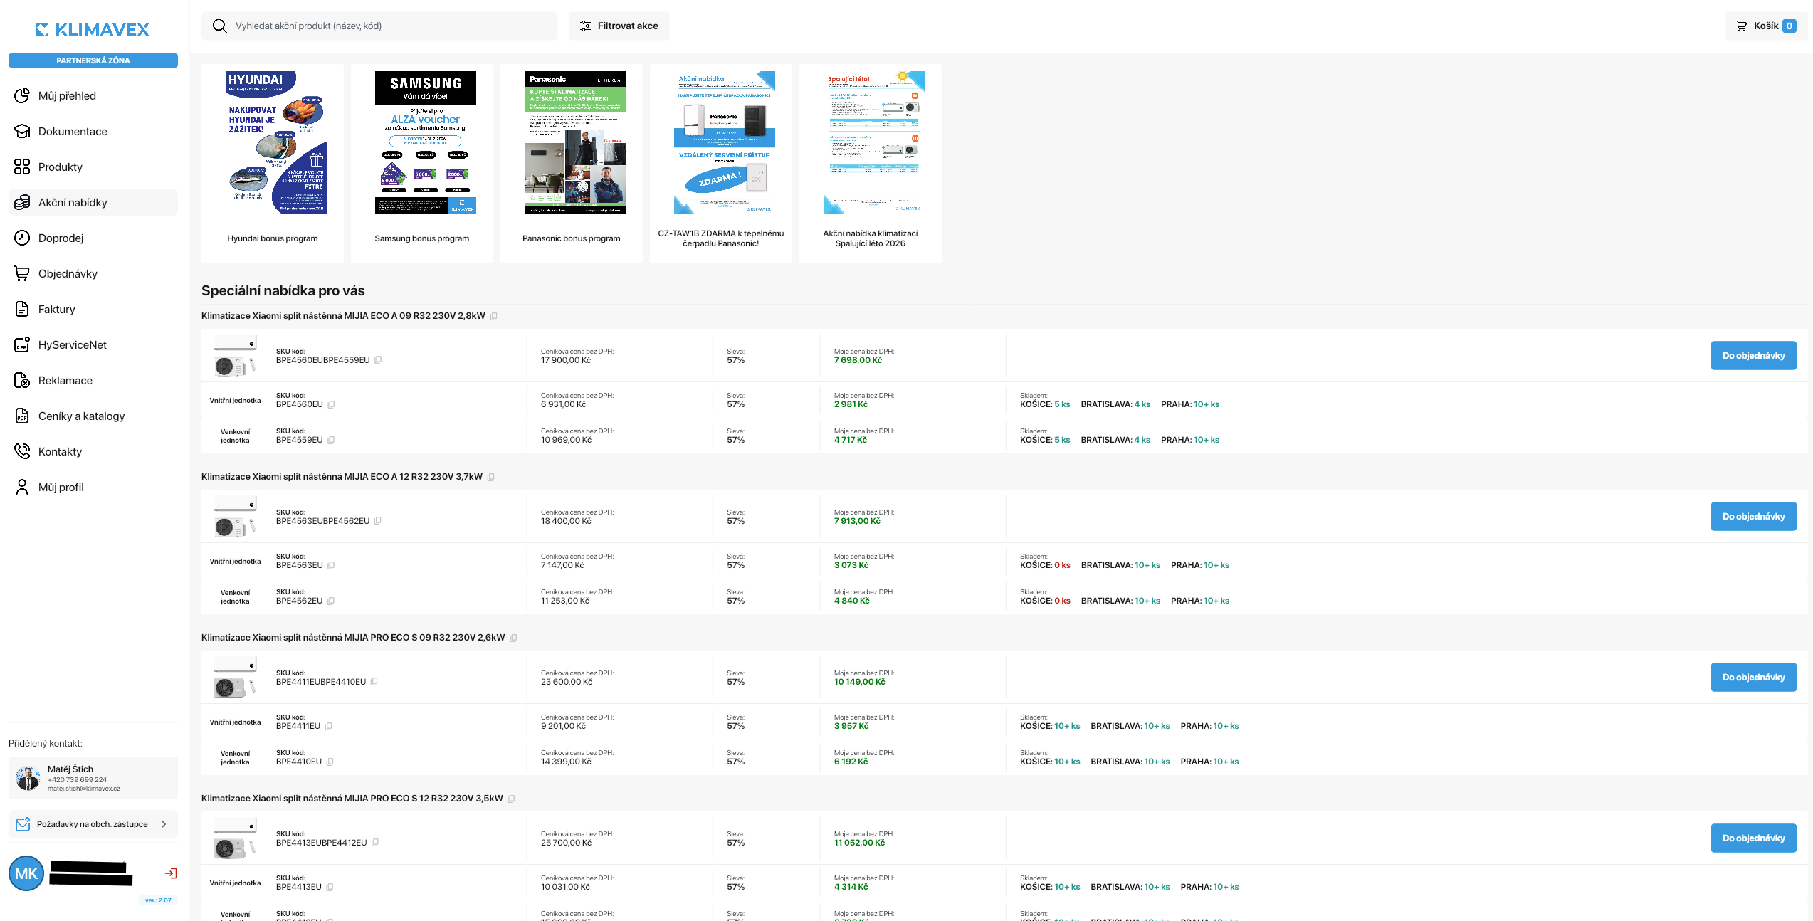Go to Objednávky in the sidebar
This screenshot has width=1813, height=921.
point(93,273)
